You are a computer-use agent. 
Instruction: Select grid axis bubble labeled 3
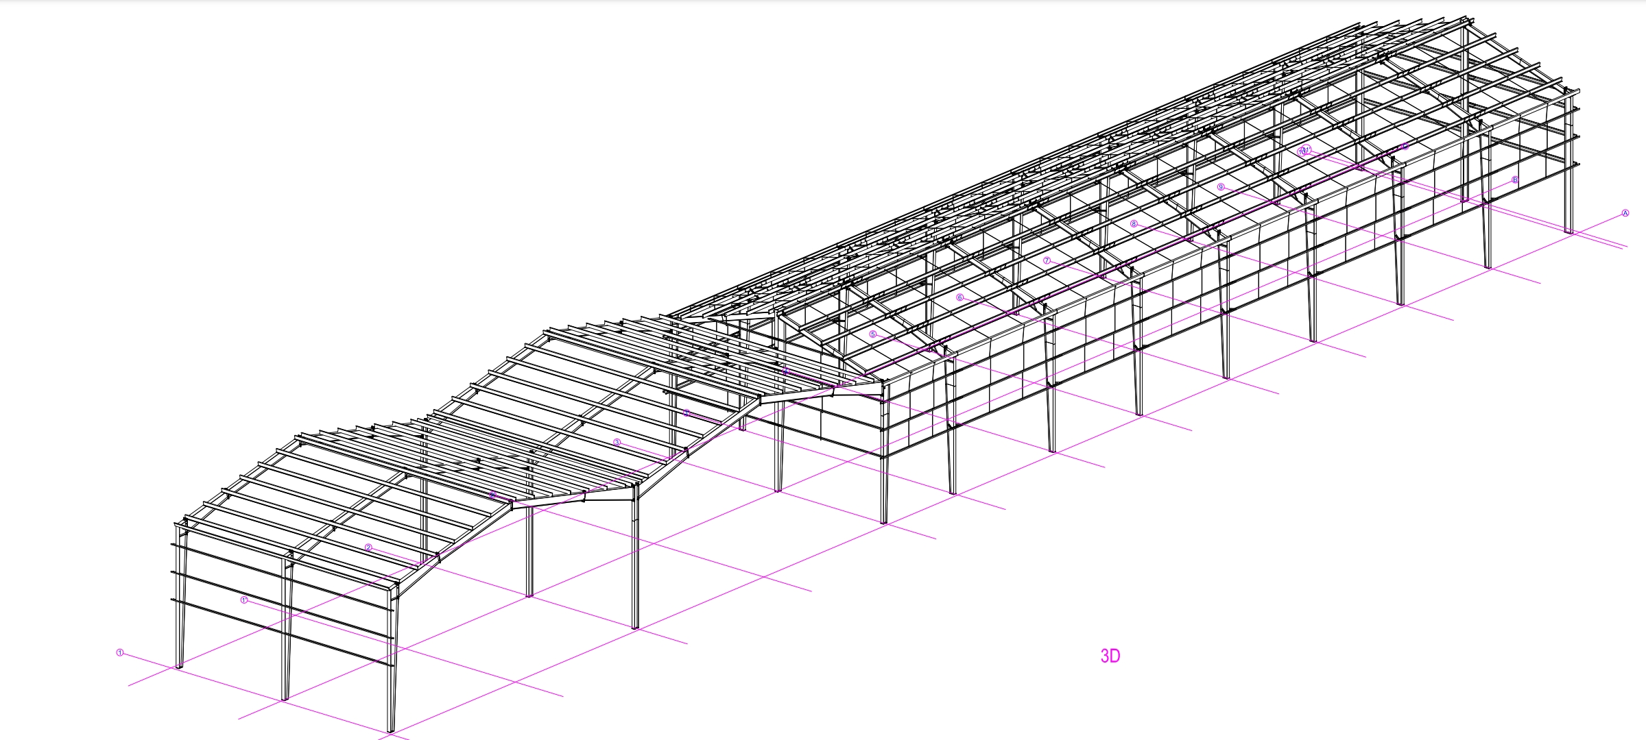click(617, 443)
